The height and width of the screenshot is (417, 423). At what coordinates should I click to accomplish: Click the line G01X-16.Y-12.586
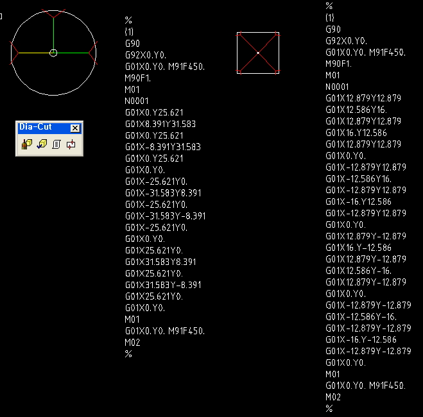point(361,339)
